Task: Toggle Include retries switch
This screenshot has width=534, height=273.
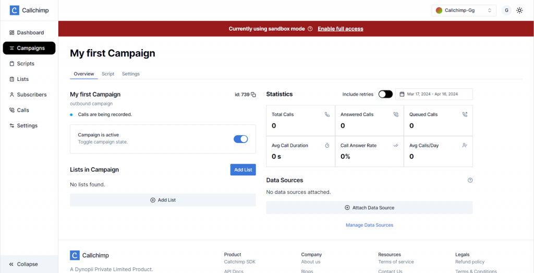Action: (385, 94)
